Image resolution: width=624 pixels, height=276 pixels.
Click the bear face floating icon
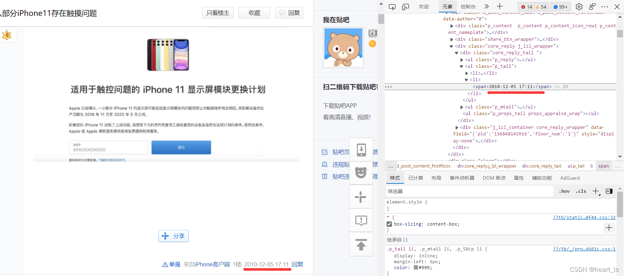(361, 172)
